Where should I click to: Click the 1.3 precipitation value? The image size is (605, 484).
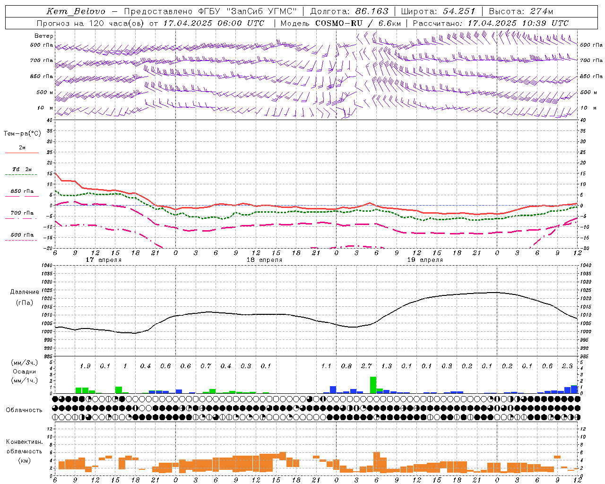coord(387,366)
